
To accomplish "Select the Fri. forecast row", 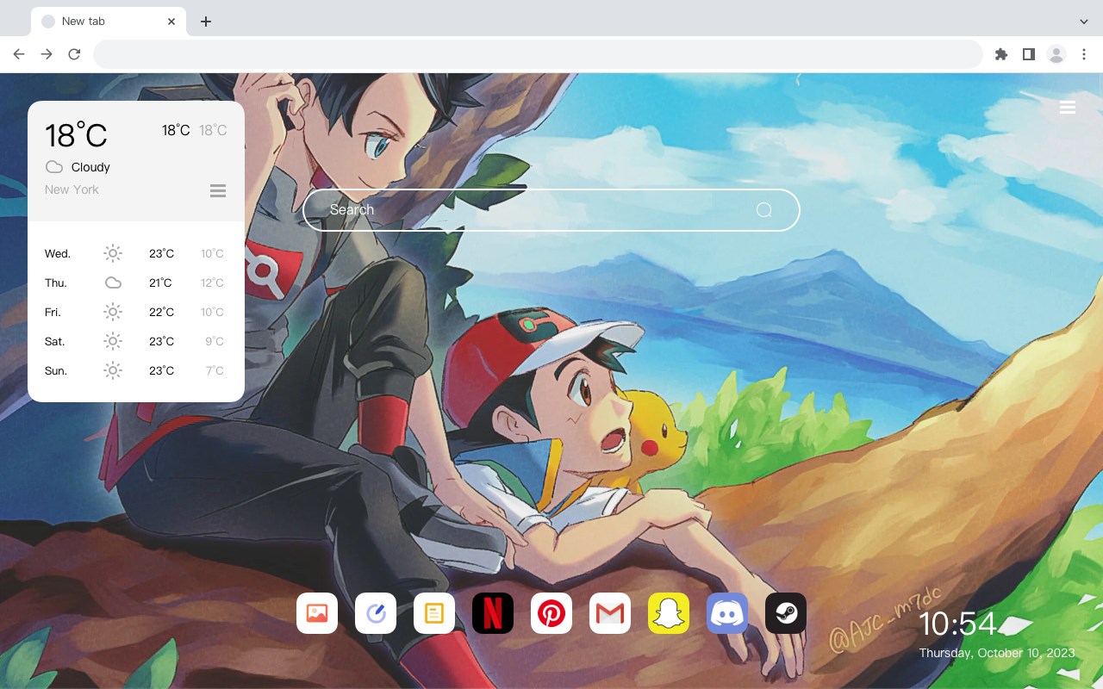I will [135, 312].
